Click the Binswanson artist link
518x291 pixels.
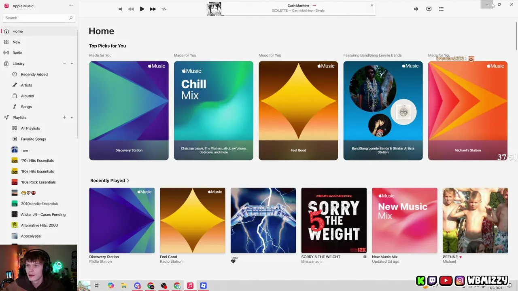pos(311,261)
